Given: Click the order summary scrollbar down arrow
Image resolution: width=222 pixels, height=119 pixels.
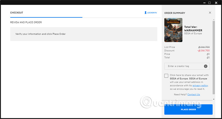Looking at the screenshot, I should 214,99.
